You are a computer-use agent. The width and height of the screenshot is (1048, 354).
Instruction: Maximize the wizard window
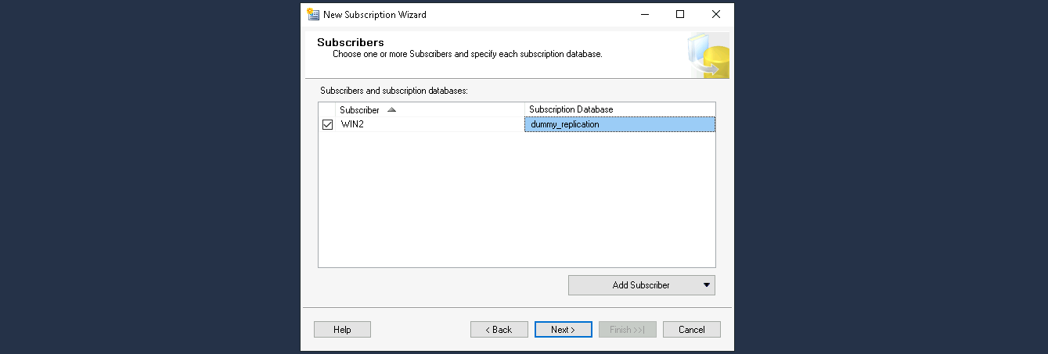point(680,14)
